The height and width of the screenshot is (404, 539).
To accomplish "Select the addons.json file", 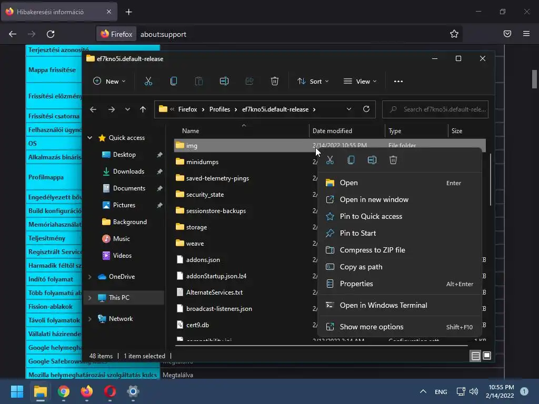I will pos(203,260).
